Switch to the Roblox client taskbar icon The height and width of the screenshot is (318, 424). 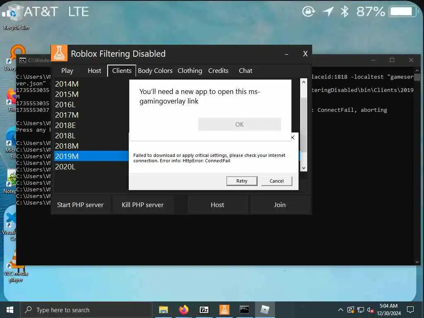click(x=265, y=310)
